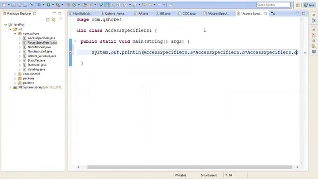
Task: Toggle code folding for main method
Action: [75, 41]
